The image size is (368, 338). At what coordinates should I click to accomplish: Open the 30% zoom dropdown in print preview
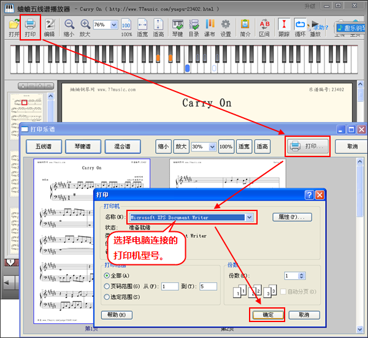pyautogui.click(x=212, y=147)
